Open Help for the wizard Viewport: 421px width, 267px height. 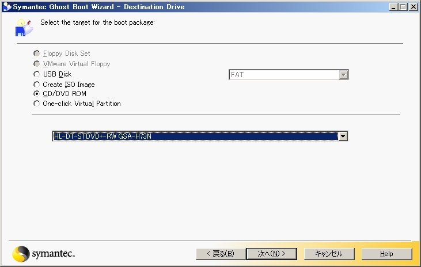pos(386,254)
